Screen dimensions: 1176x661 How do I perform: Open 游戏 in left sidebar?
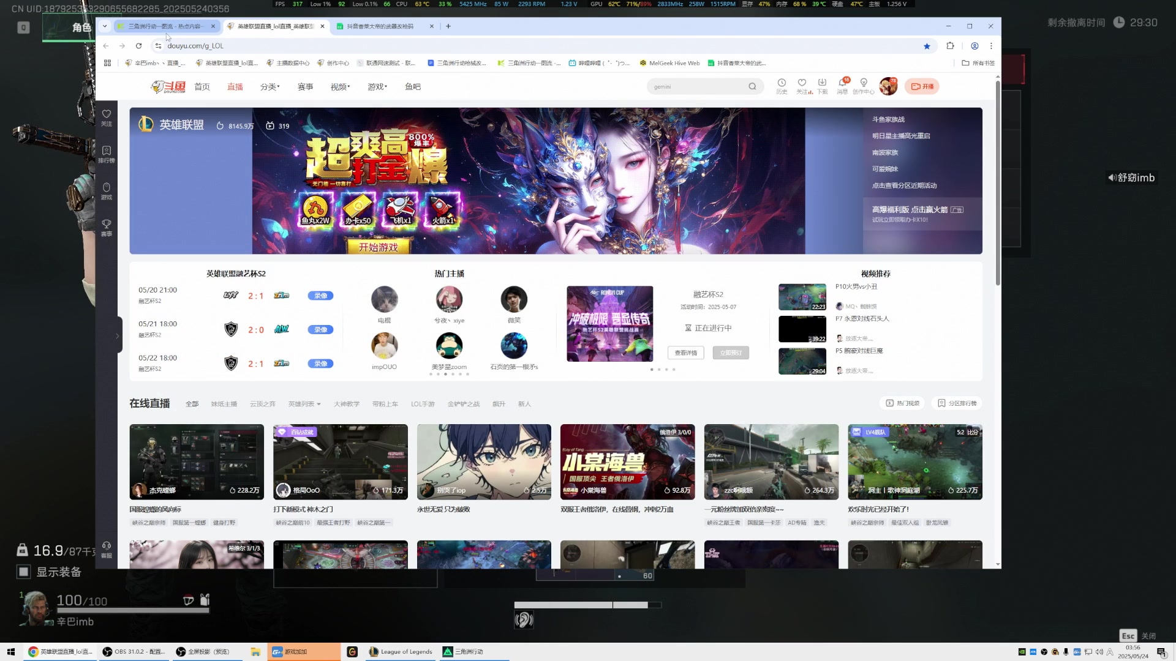(x=107, y=191)
